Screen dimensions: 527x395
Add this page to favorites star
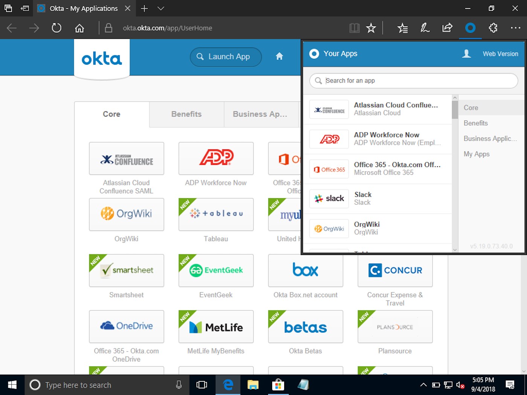pos(371,28)
